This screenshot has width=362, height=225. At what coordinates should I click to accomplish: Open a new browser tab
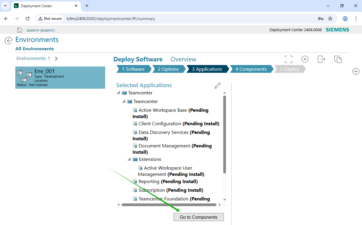[x=87, y=6]
